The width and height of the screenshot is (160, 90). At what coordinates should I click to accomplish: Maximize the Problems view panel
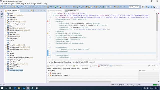point(157,66)
